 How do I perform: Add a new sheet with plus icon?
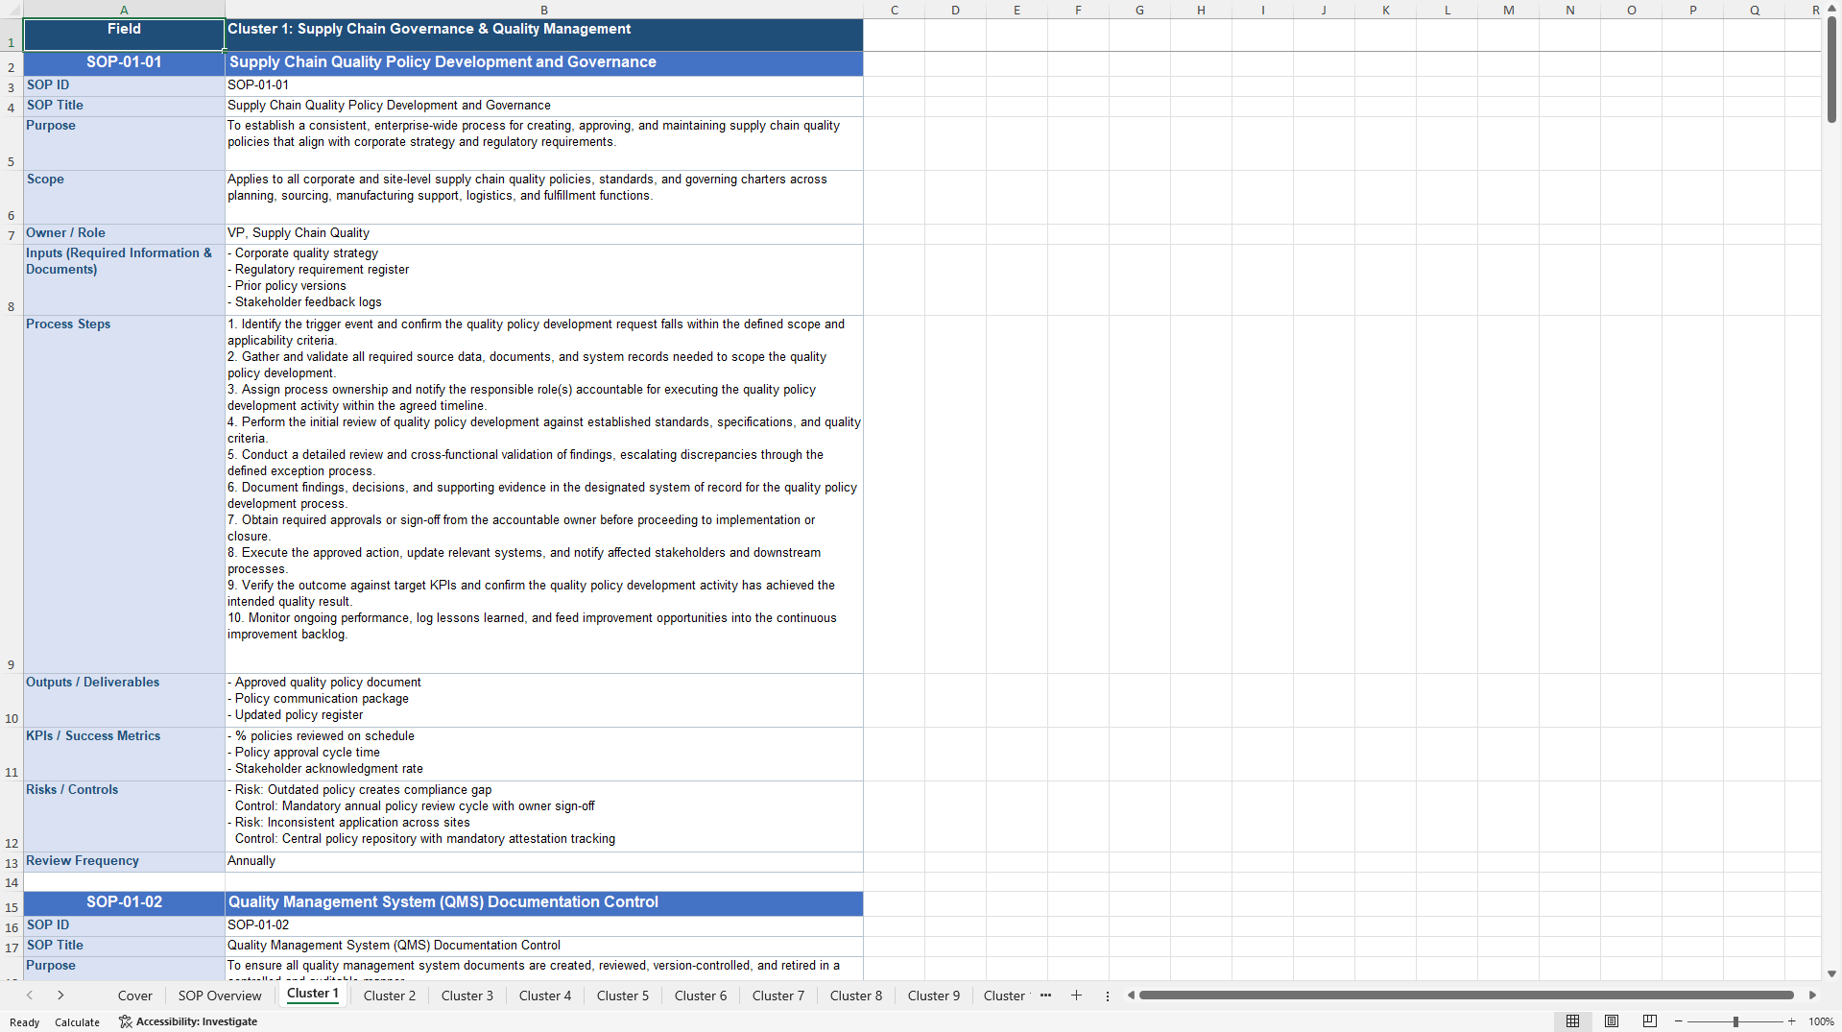coord(1076,996)
